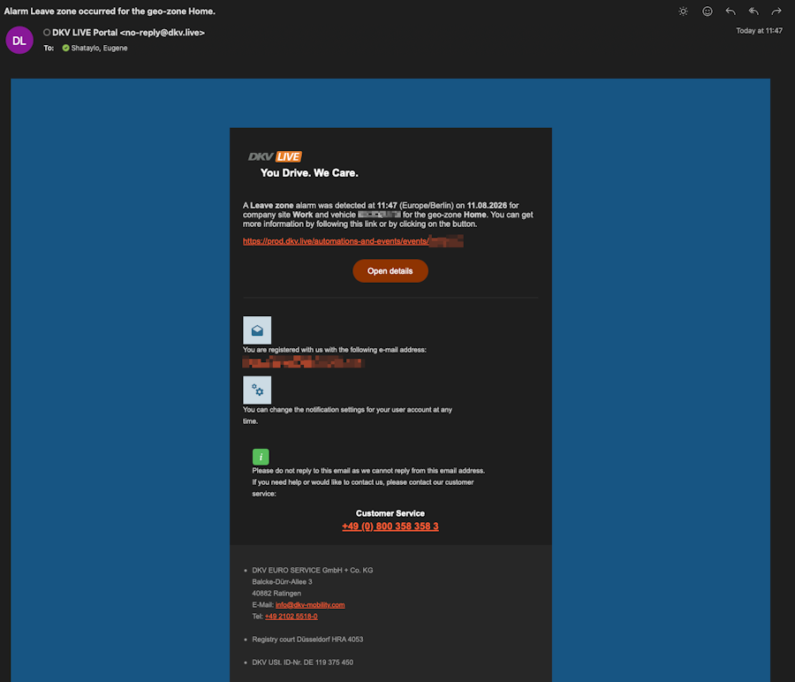Open the prod.dkv.live events link
Viewport: 795px width, 682px height.
click(352, 241)
